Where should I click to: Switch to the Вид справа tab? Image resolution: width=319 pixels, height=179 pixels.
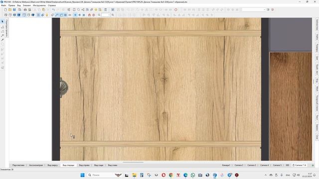84,166
